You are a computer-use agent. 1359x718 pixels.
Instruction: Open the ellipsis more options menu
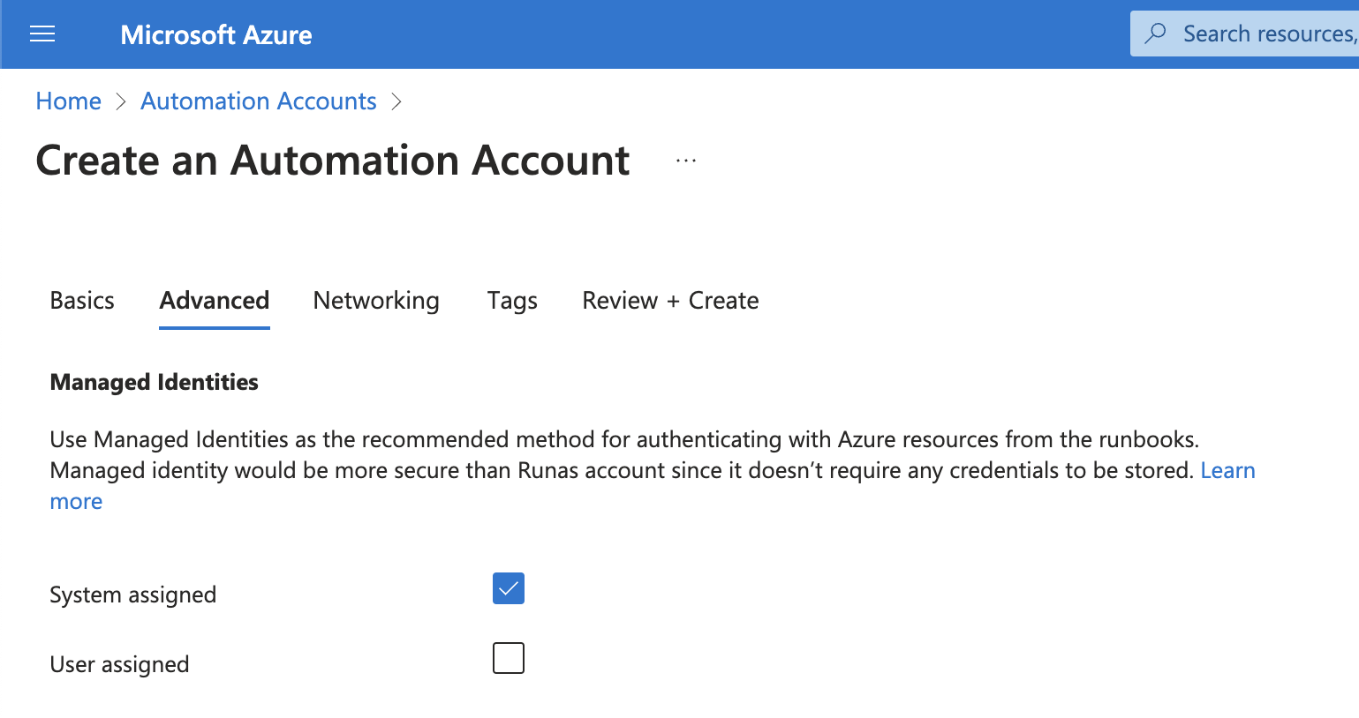pos(686,161)
